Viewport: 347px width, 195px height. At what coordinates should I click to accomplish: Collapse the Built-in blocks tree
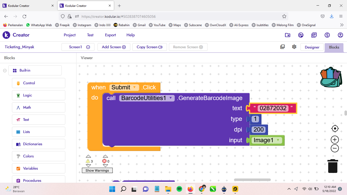(x=5, y=71)
